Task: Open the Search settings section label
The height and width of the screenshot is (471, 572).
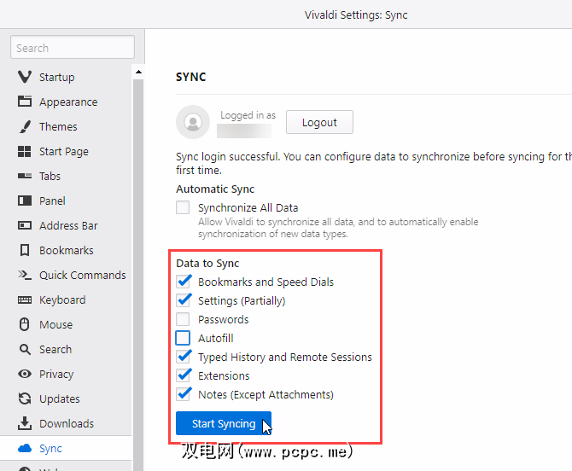Action: click(55, 349)
